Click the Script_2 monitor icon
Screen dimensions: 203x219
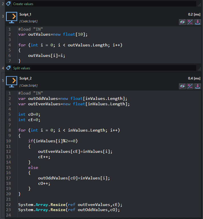click(12, 82)
